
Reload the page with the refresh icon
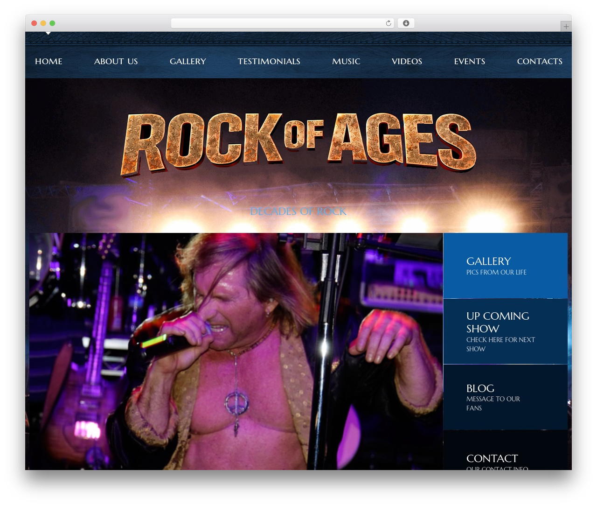[x=388, y=23]
